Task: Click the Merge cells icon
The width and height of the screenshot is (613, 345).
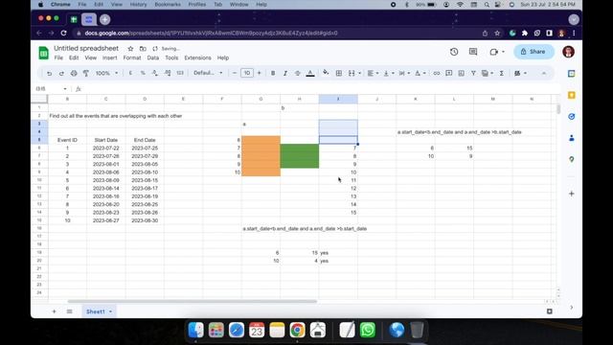Action: (352, 73)
